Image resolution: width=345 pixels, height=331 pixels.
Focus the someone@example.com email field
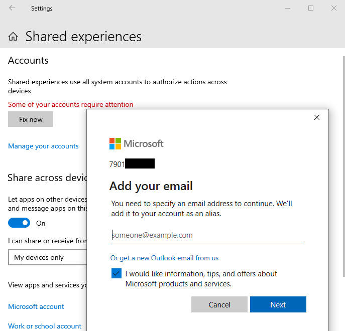(x=208, y=235)
